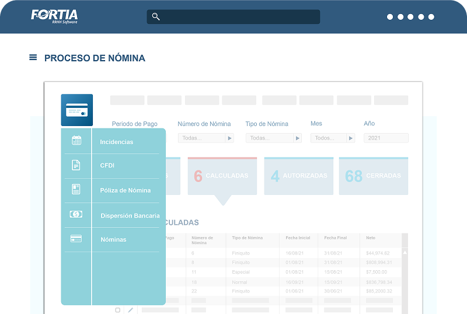Viewport: 467px width, 314px height.
Task: Select Dispersión Bancaria menu item
Action: point(130,215)
